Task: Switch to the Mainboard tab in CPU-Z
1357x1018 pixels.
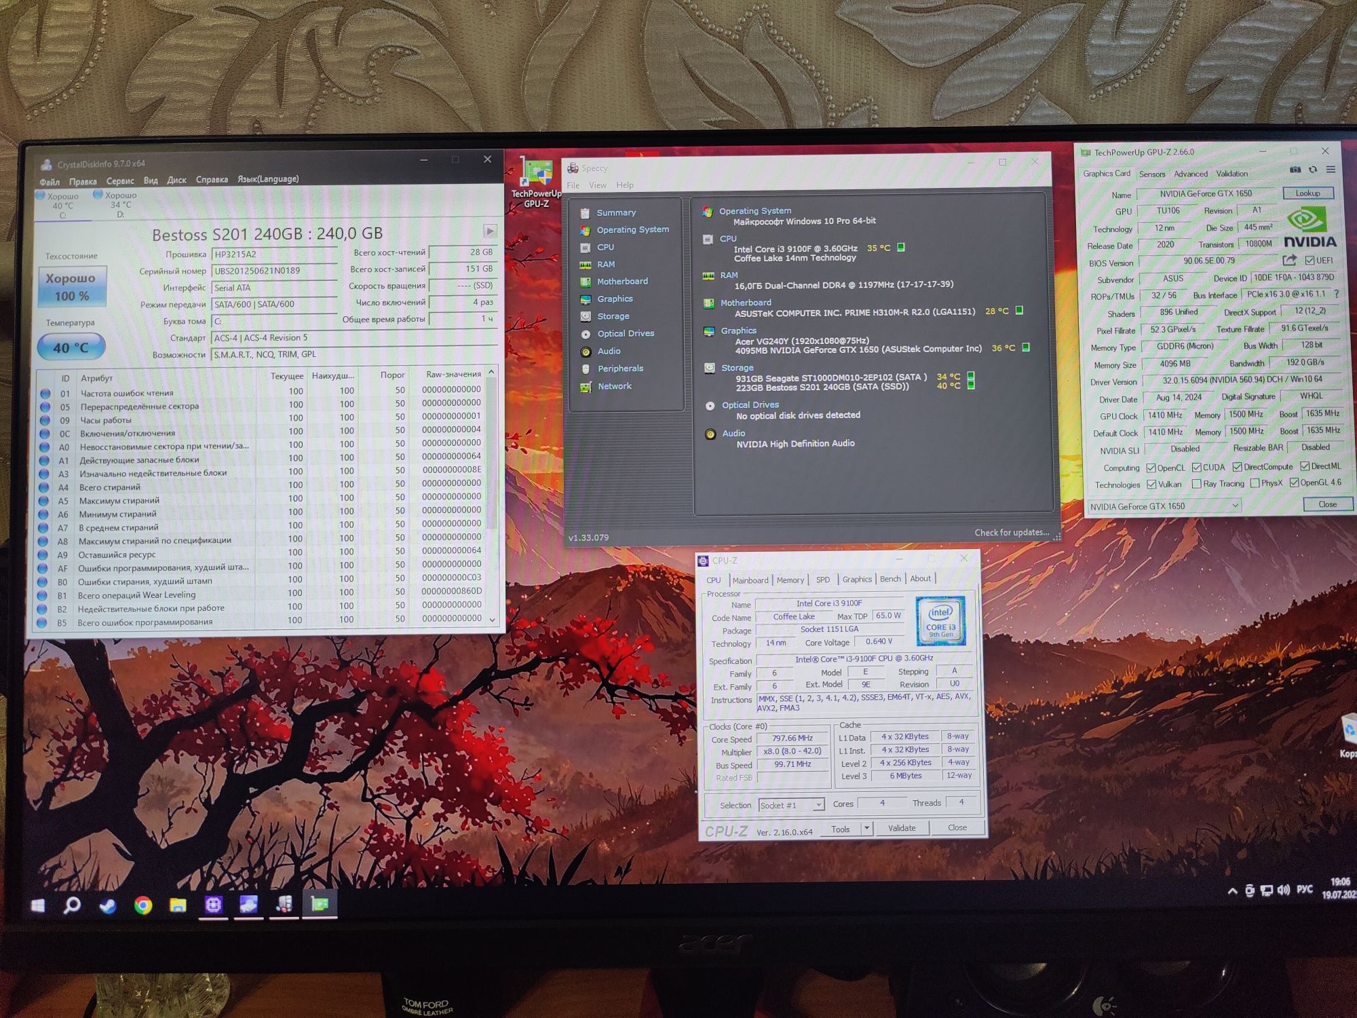Action: 750,580
